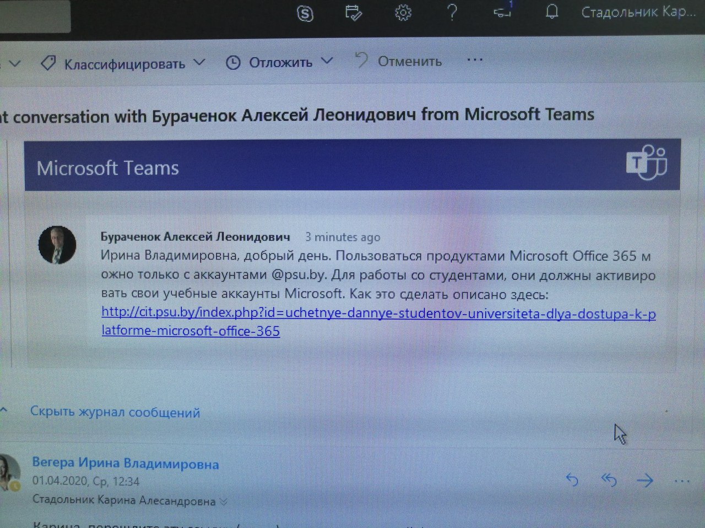Expand the Классифицировать dropdown arrow
Screen dimensions: 705x528
199,63
